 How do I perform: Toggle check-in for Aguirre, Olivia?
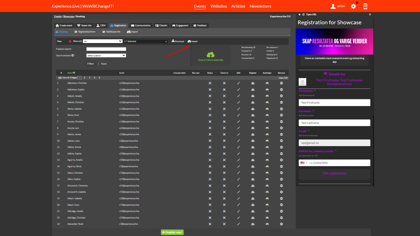click(224, 167)
